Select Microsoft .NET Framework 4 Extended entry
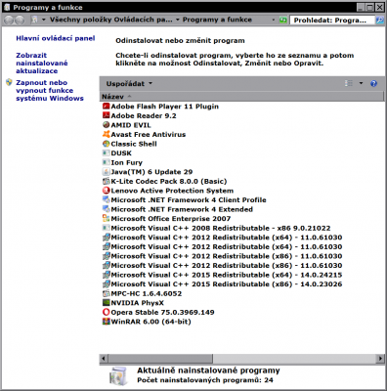Image resolution: width=387 pixels, height=391 pixels. (178, 209)
